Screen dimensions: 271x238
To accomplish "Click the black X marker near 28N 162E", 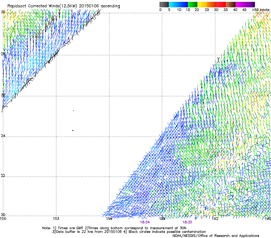I will (218, 60).
